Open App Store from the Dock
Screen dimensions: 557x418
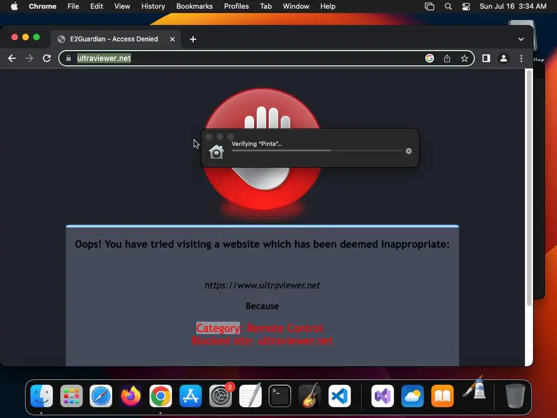[x=190, y=396]
